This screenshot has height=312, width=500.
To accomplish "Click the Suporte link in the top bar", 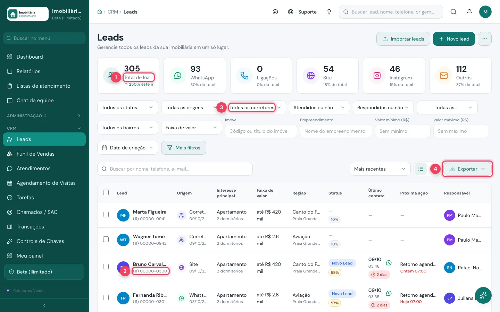I will pyautogui.click(x=302, y=12).
